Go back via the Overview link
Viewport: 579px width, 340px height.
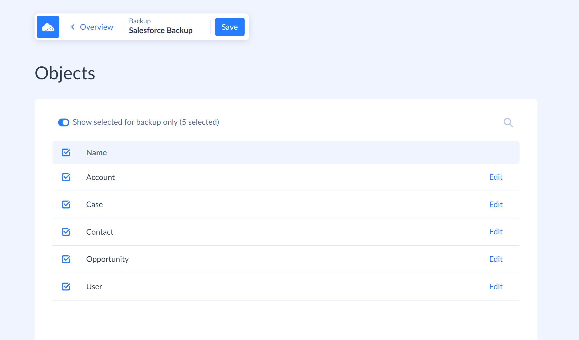pyautogui.click(x=92, y=27)
